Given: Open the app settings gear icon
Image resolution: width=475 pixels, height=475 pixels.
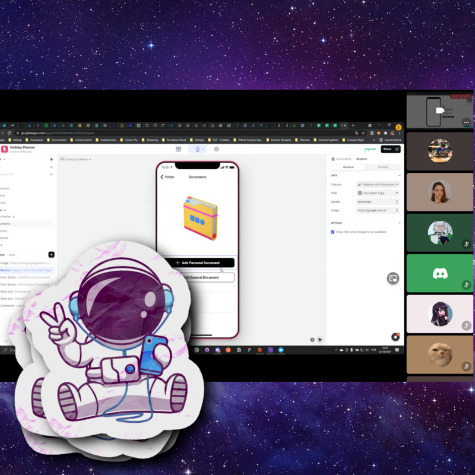Looking at the screenshot, I should [x=217, y=149].
